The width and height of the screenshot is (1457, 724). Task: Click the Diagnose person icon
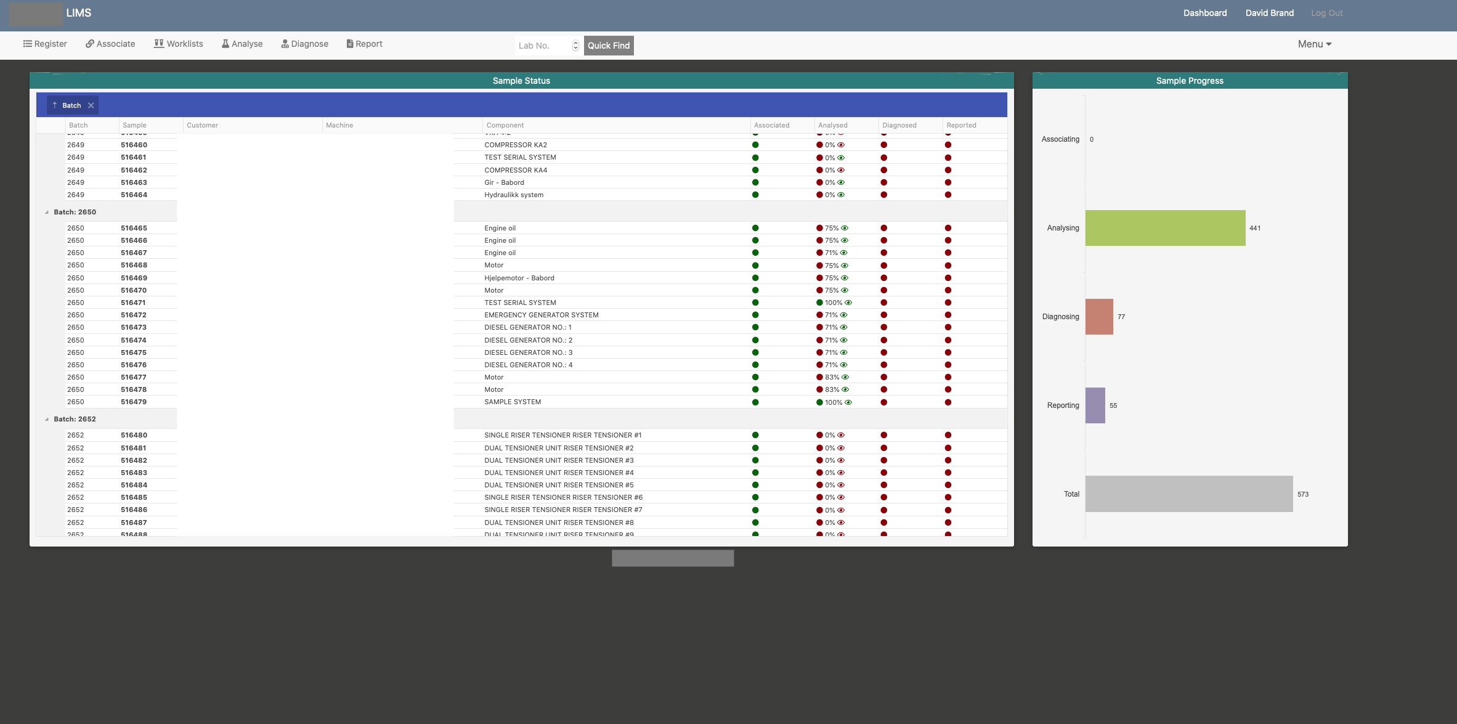pos(285,44)
